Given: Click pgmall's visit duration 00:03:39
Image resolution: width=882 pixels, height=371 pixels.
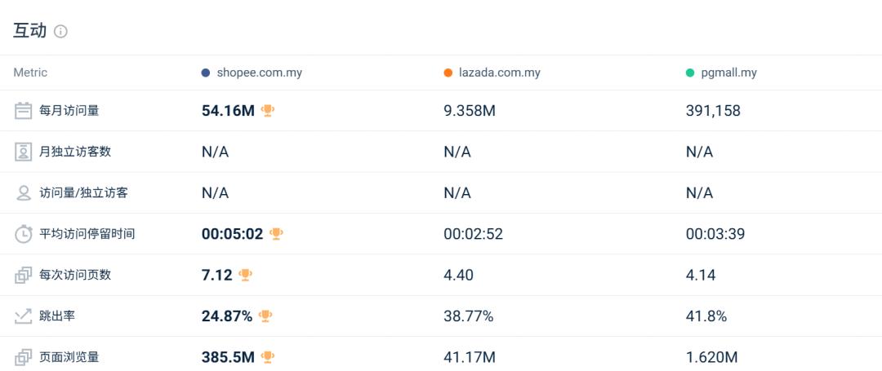Looking at the screenshot, I should coord(715,234).
